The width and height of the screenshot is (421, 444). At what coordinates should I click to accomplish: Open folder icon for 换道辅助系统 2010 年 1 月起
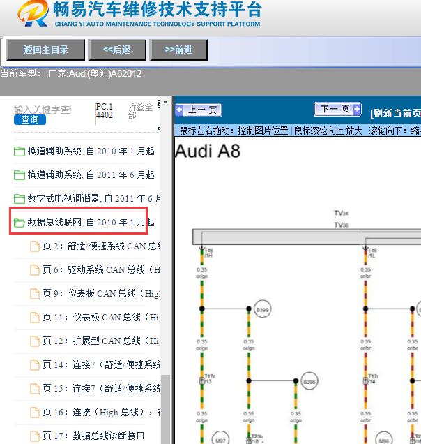(20, 151)
